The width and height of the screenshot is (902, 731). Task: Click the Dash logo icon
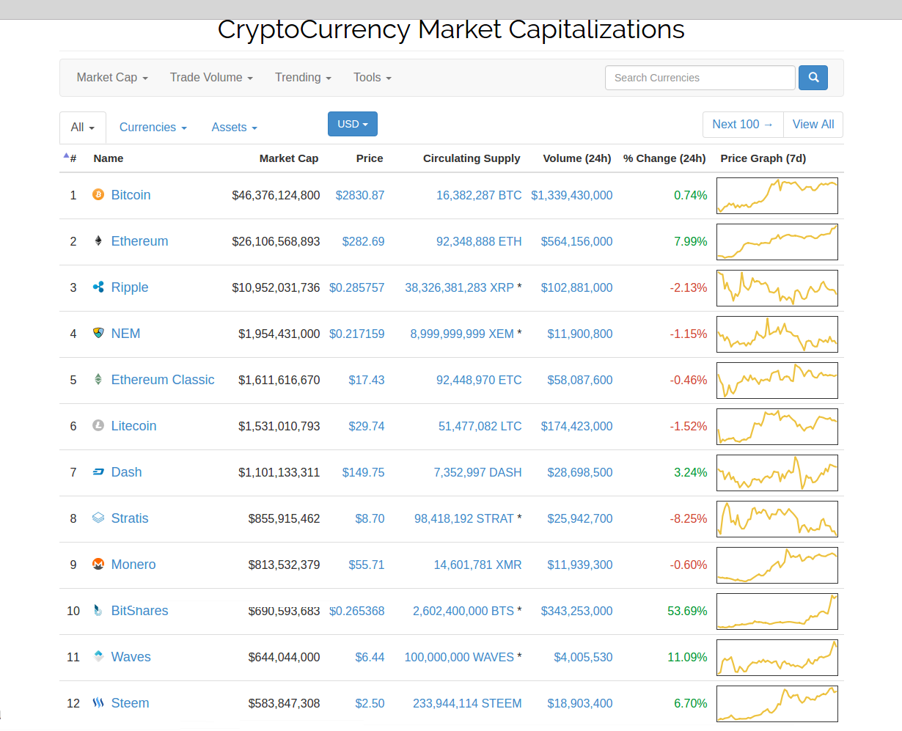tap(98, 472)
